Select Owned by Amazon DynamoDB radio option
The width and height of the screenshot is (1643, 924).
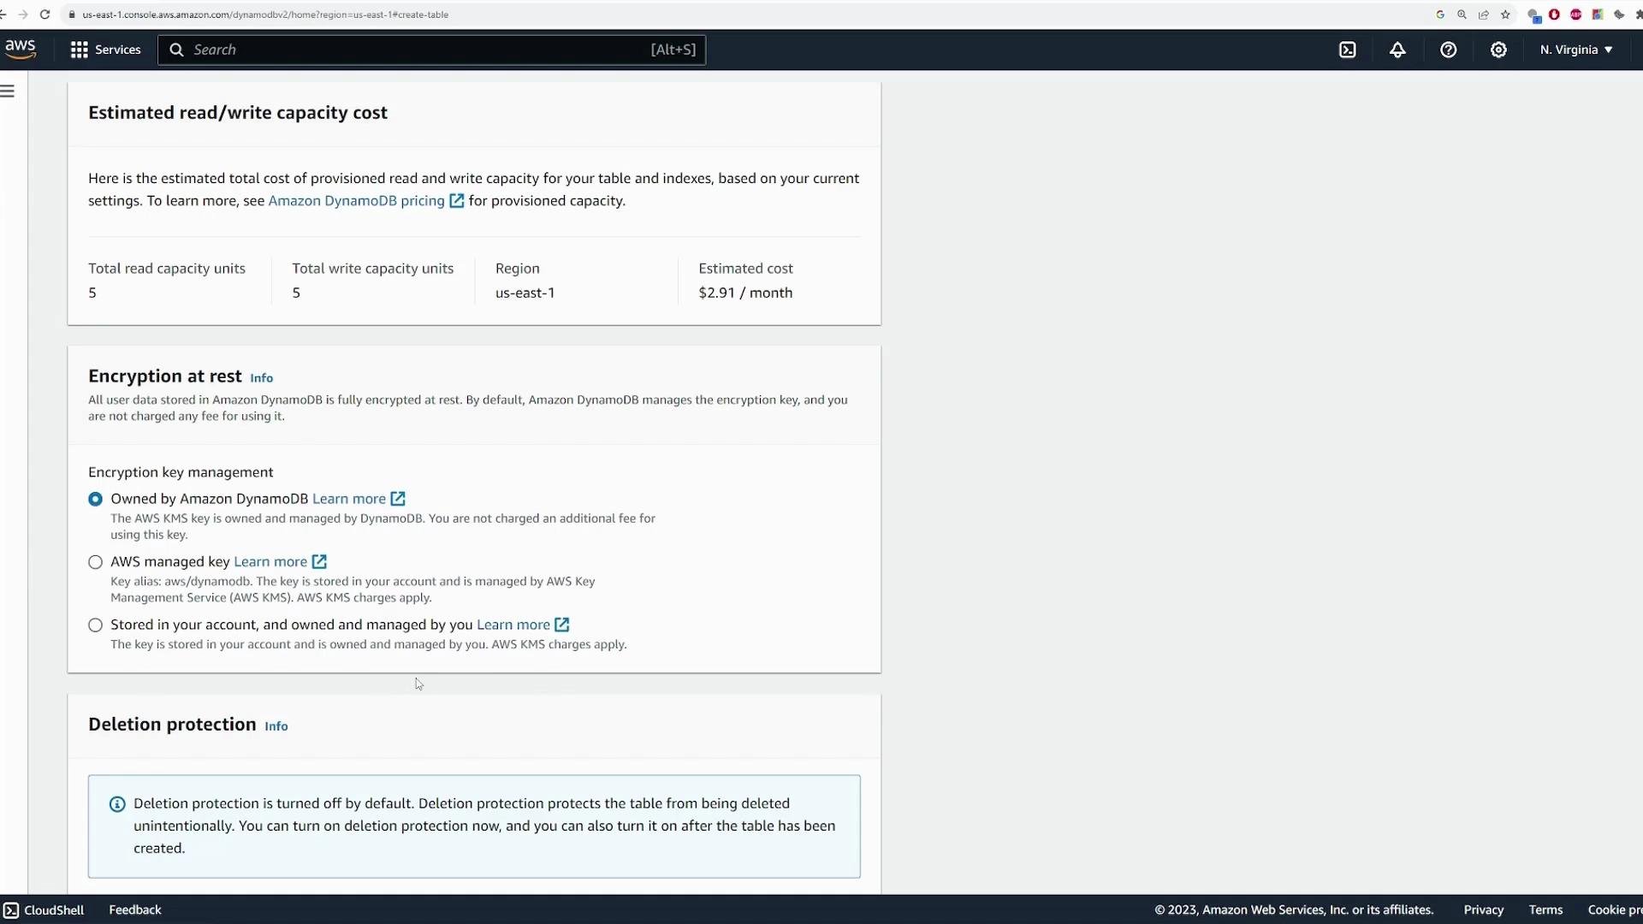coord(95,499)
